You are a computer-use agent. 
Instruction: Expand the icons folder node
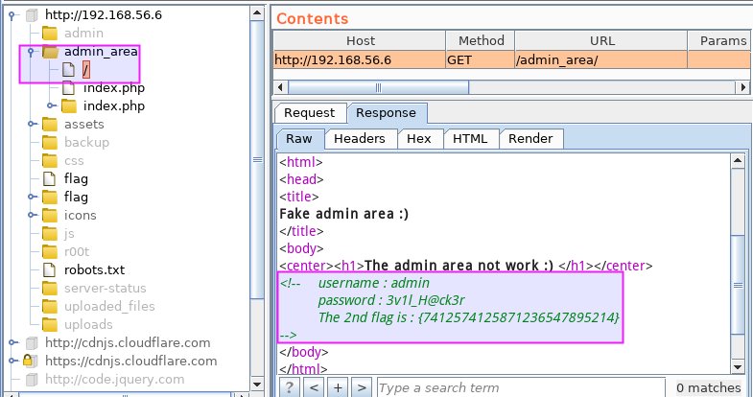32,215
